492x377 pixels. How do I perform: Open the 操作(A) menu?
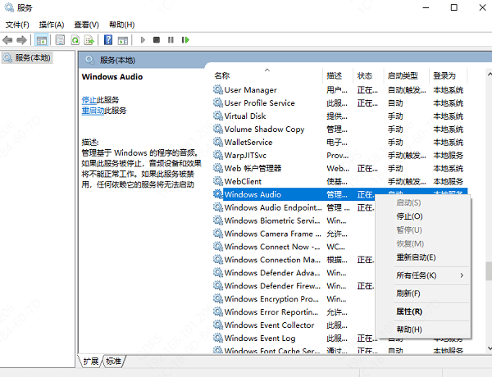pyautogui.click(x=52, y=25)
